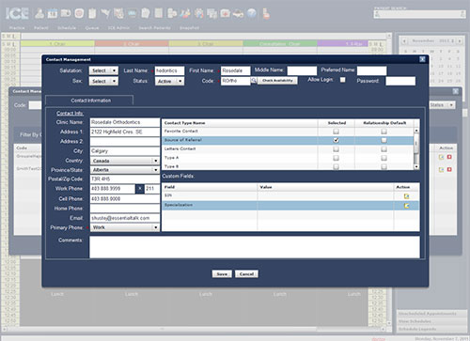Open the people group icon in the toolbar

pyautogui.click(x=198, y=13)
